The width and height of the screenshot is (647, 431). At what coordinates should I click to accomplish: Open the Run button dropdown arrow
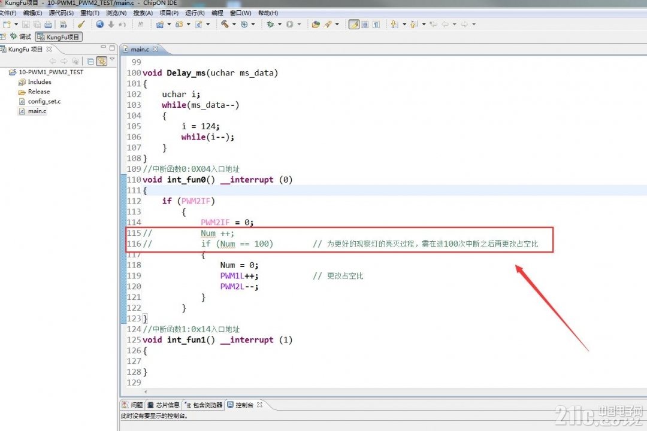[x=299, y=25]
